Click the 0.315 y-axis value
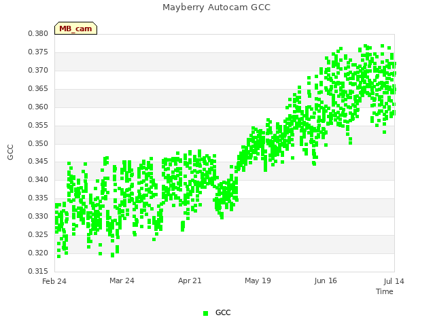The height and width of the screenshot is (326, 435). [x=38, y=271]
